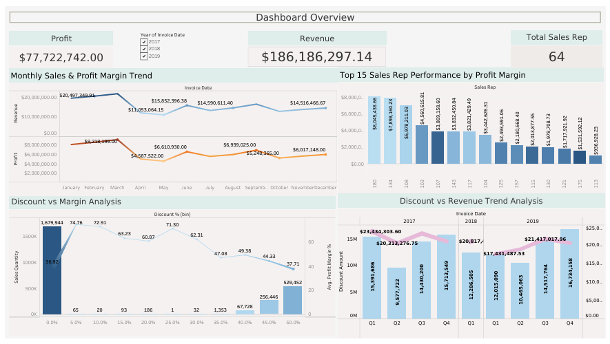Uncheck the 2019 invoice year checkbox
Image resolution: width=610 pixels, height=344 pixels.
point(144,56)
